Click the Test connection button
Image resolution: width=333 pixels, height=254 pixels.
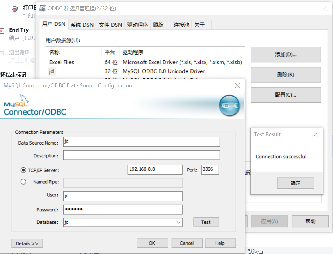point(206,222)
